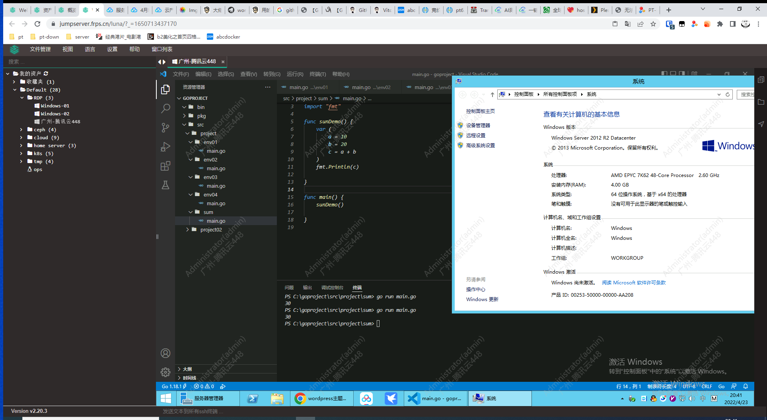Focus the JumpServer 搜索 asset field
767x420 pixels.
tap(80, 62)
